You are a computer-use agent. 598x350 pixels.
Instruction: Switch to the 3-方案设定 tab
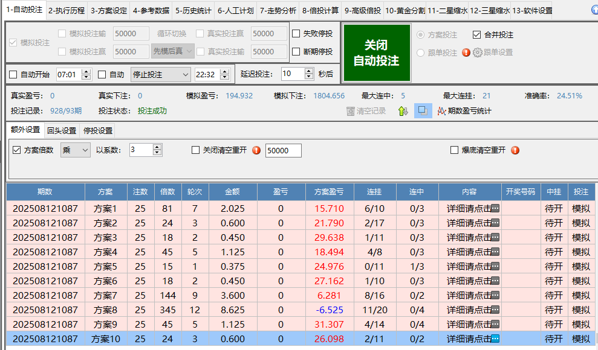(109, 10)
